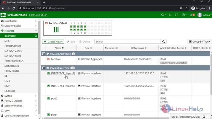
Task: Click port 10 icon in faceplate
Action: [x=85, y=30]
